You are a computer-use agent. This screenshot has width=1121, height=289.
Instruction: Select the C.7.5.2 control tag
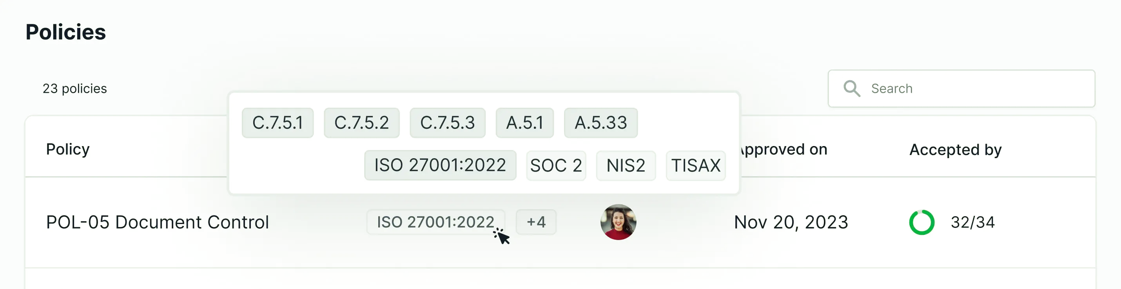coord(361,123)
